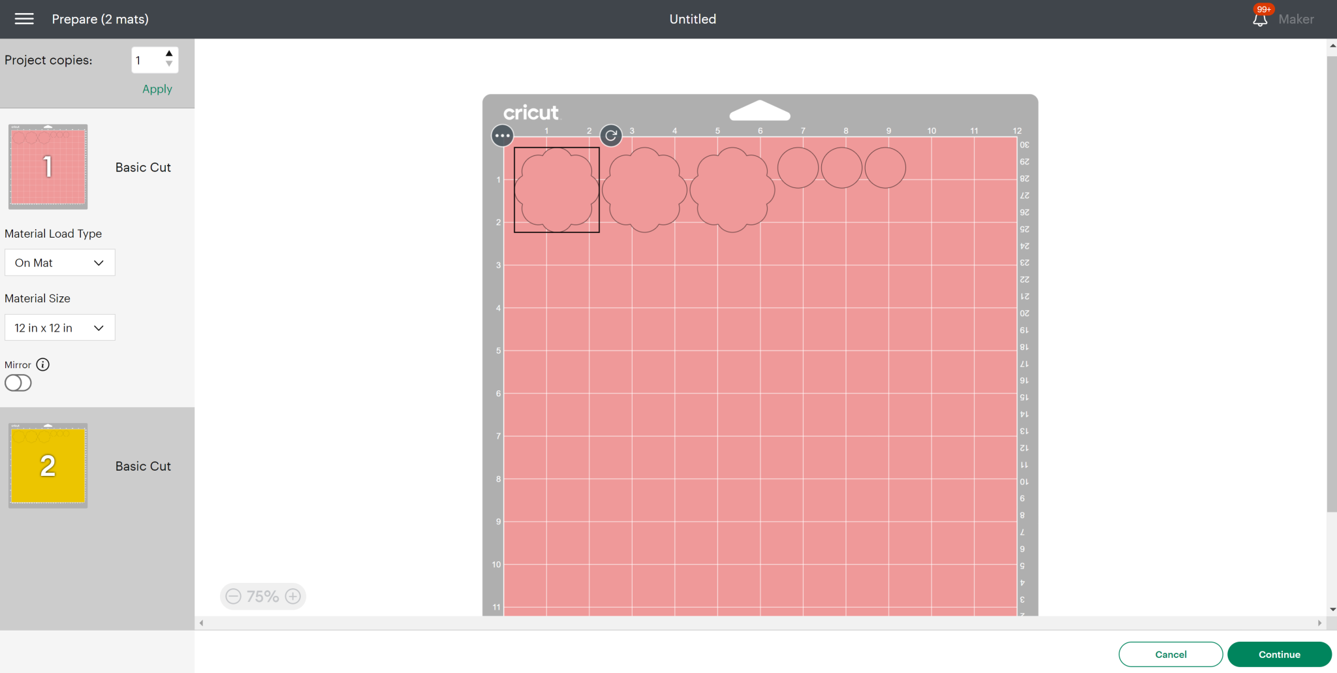This screenshot has width=1337, height=673.
Task: Click the Basic Cut label for mat 2
Action: click(x=143, y=466)
